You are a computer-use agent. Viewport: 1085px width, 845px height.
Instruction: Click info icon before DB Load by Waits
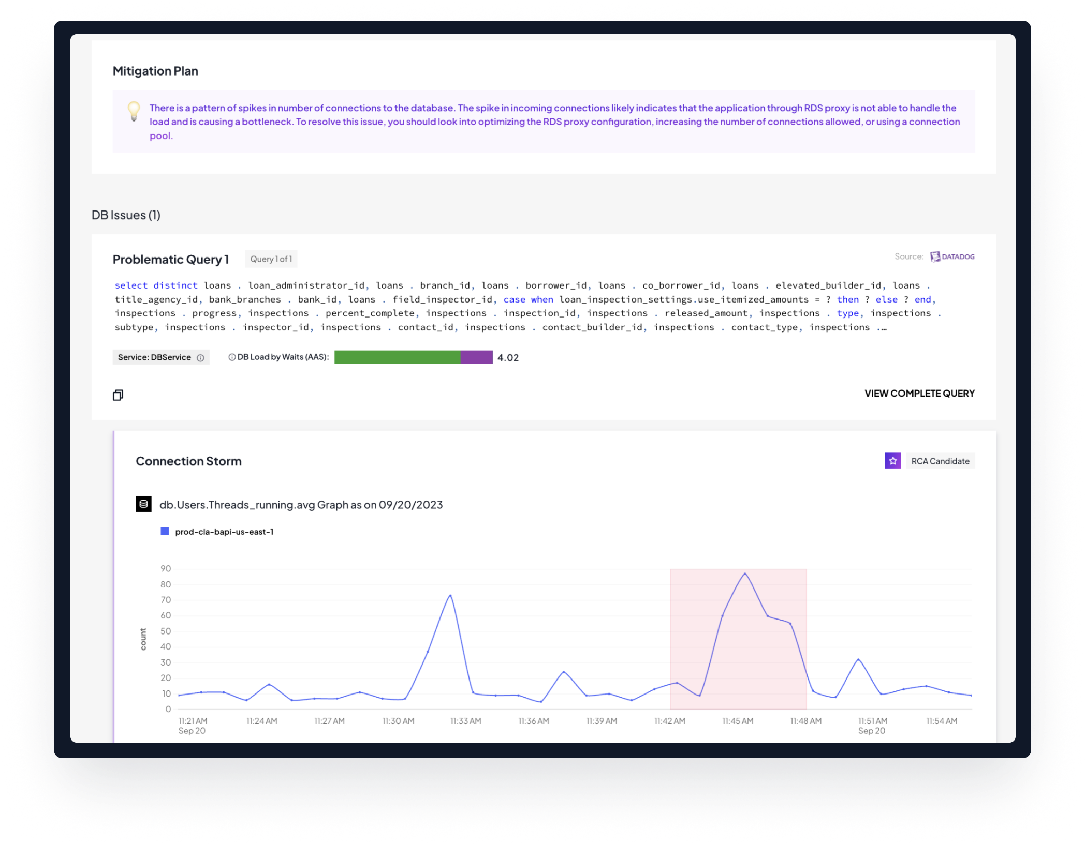pos(232,357)
